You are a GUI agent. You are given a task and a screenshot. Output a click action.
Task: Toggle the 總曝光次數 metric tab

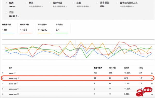(26, 28)
